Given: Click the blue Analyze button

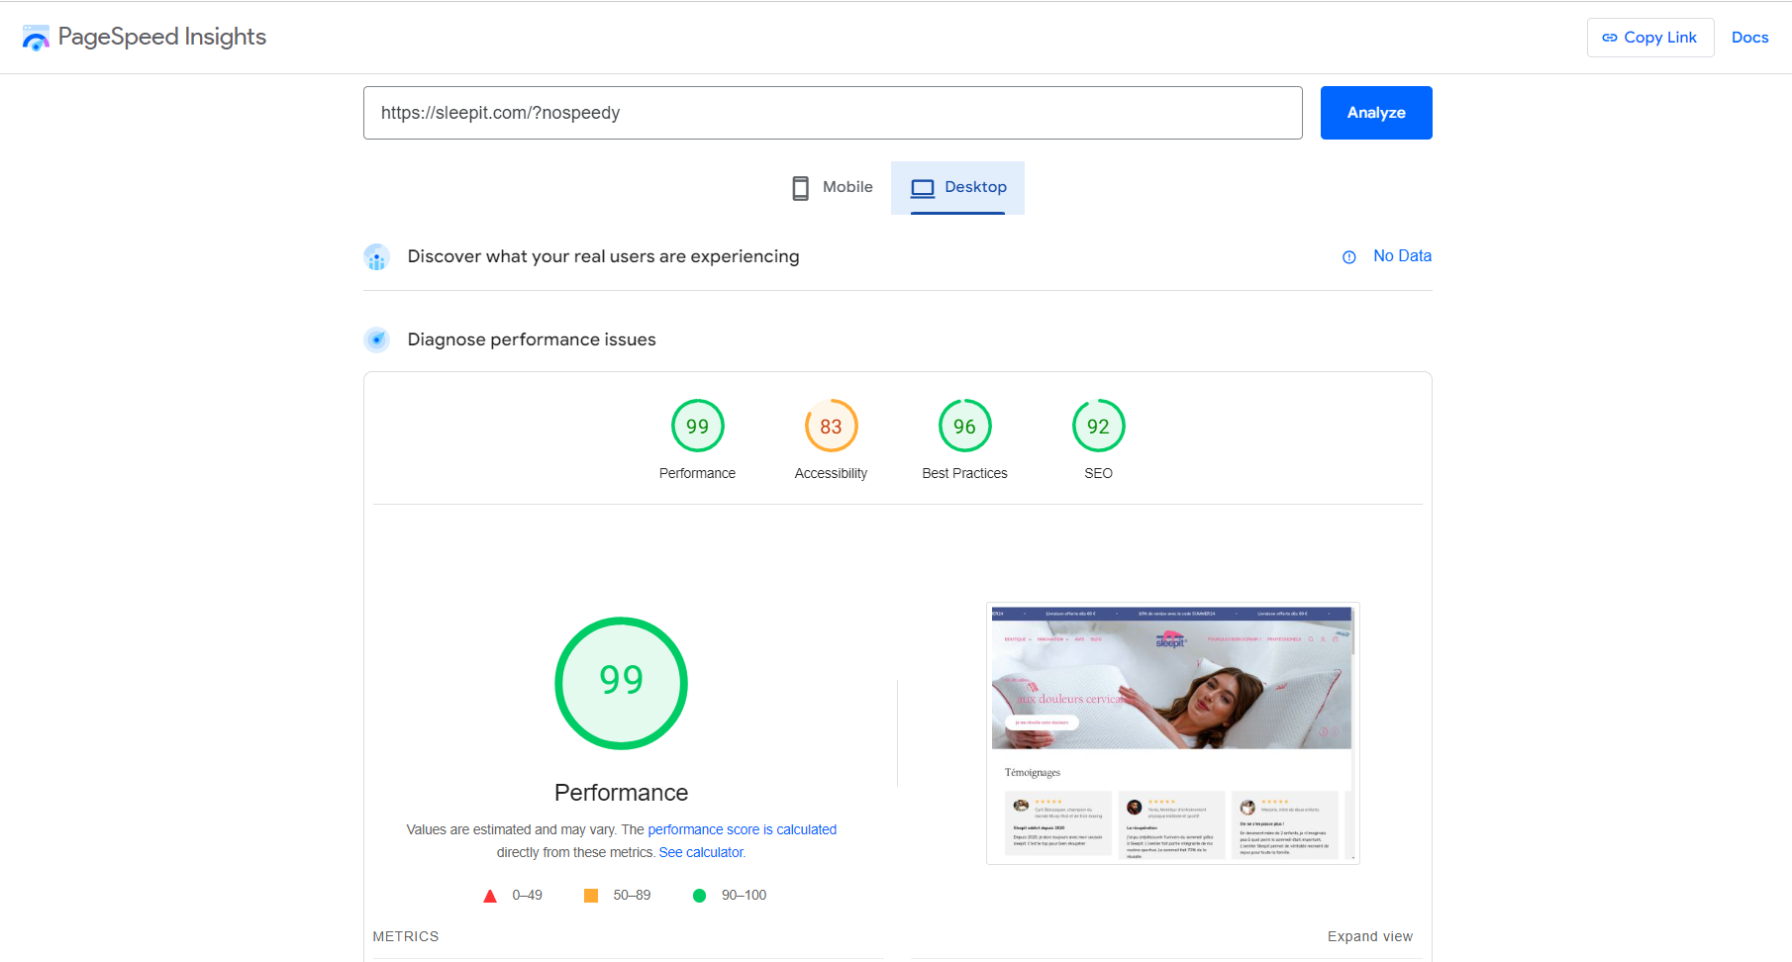Looking at the screenshot, I should [x=1376, y=113].
